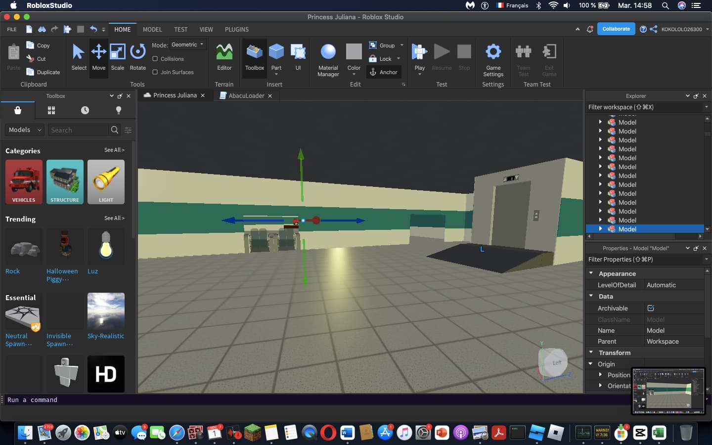Open the Help question mark icon
Image resolution: width=712 pixels, height=445 pixels.
pyautogui.click(x=643, y=29)
